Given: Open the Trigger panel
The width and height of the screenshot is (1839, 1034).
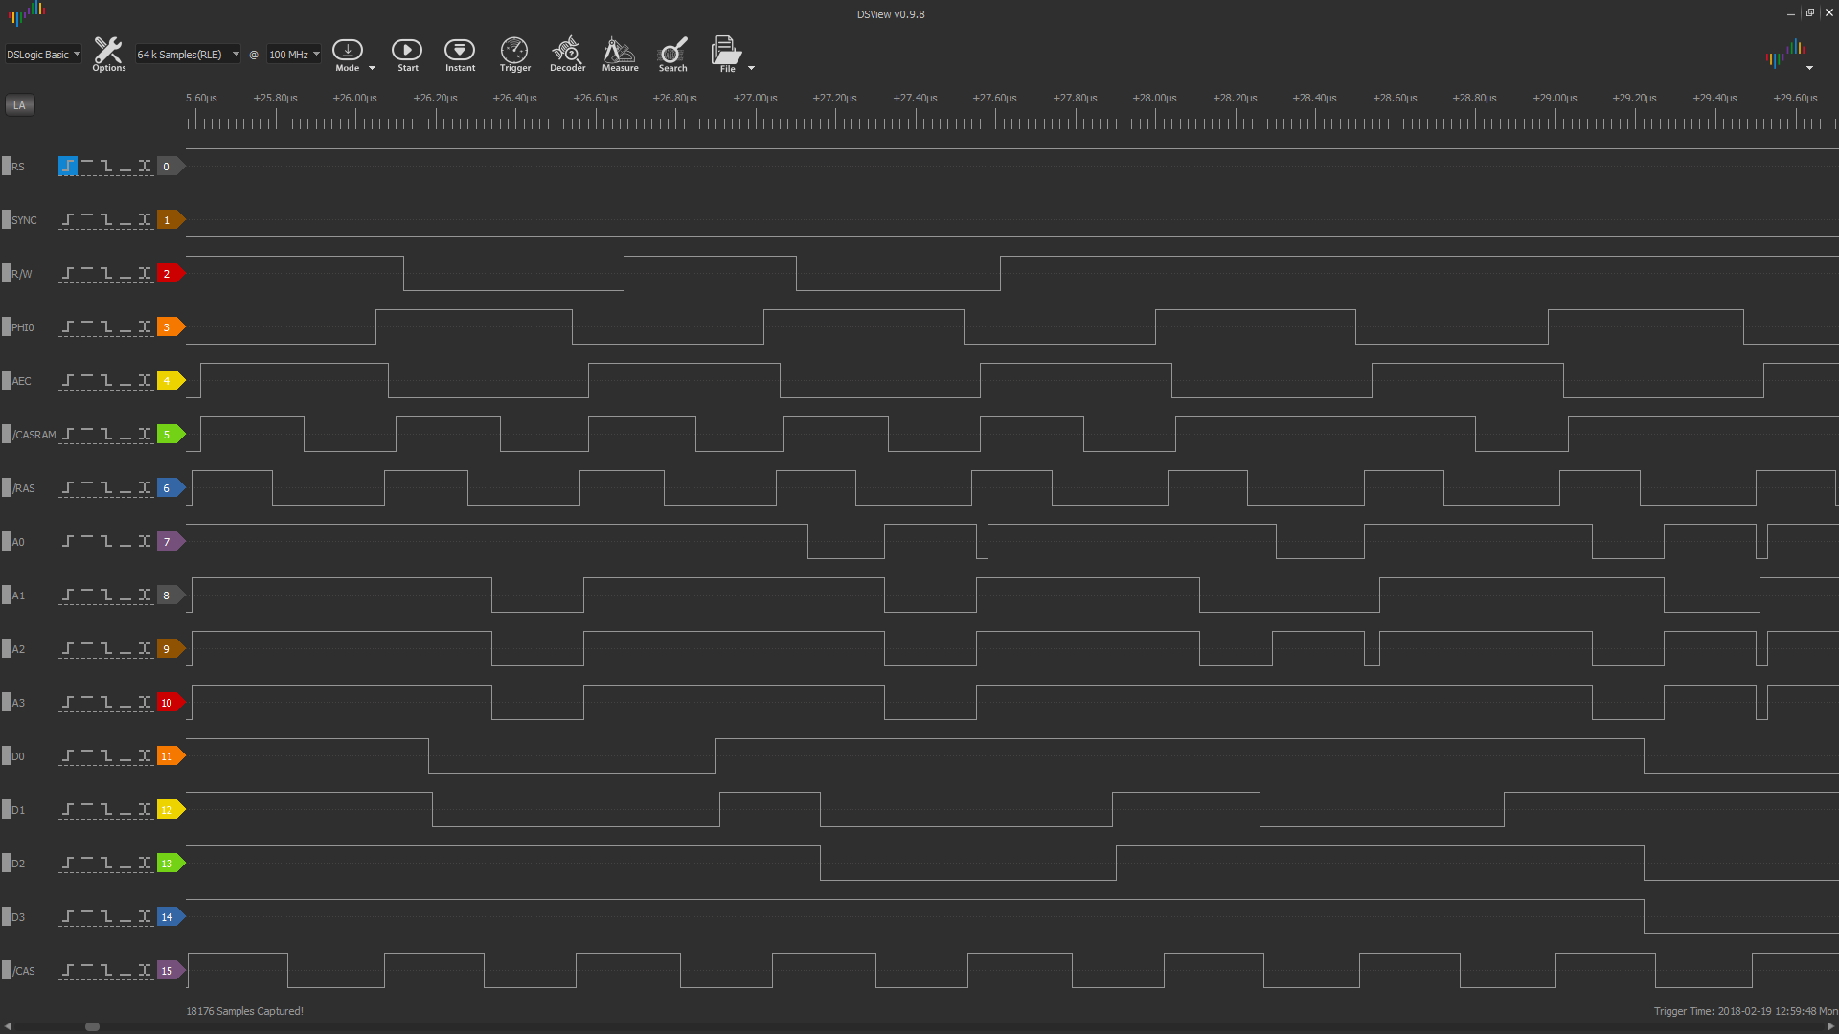Looking at the screenshot, I should [514, 54].
